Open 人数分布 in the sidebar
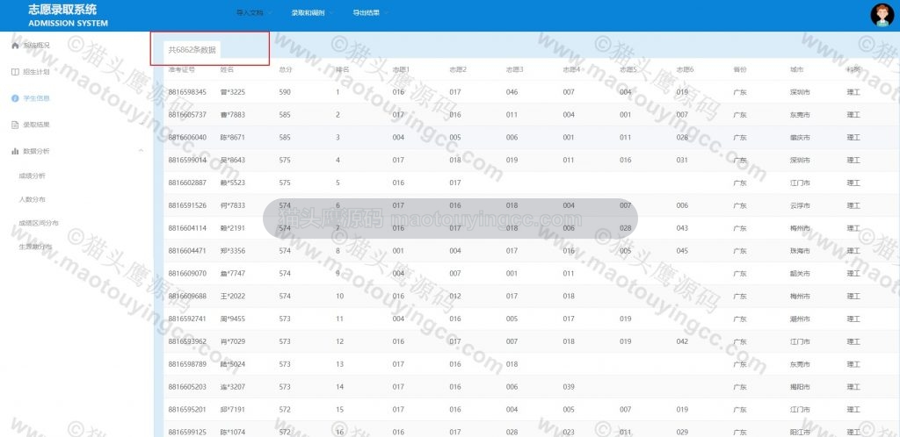 (x=33, y=199)
